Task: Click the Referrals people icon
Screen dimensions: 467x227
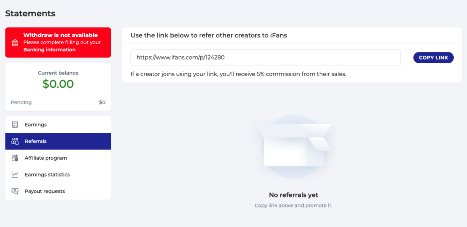Action: (x=15, y=141)
